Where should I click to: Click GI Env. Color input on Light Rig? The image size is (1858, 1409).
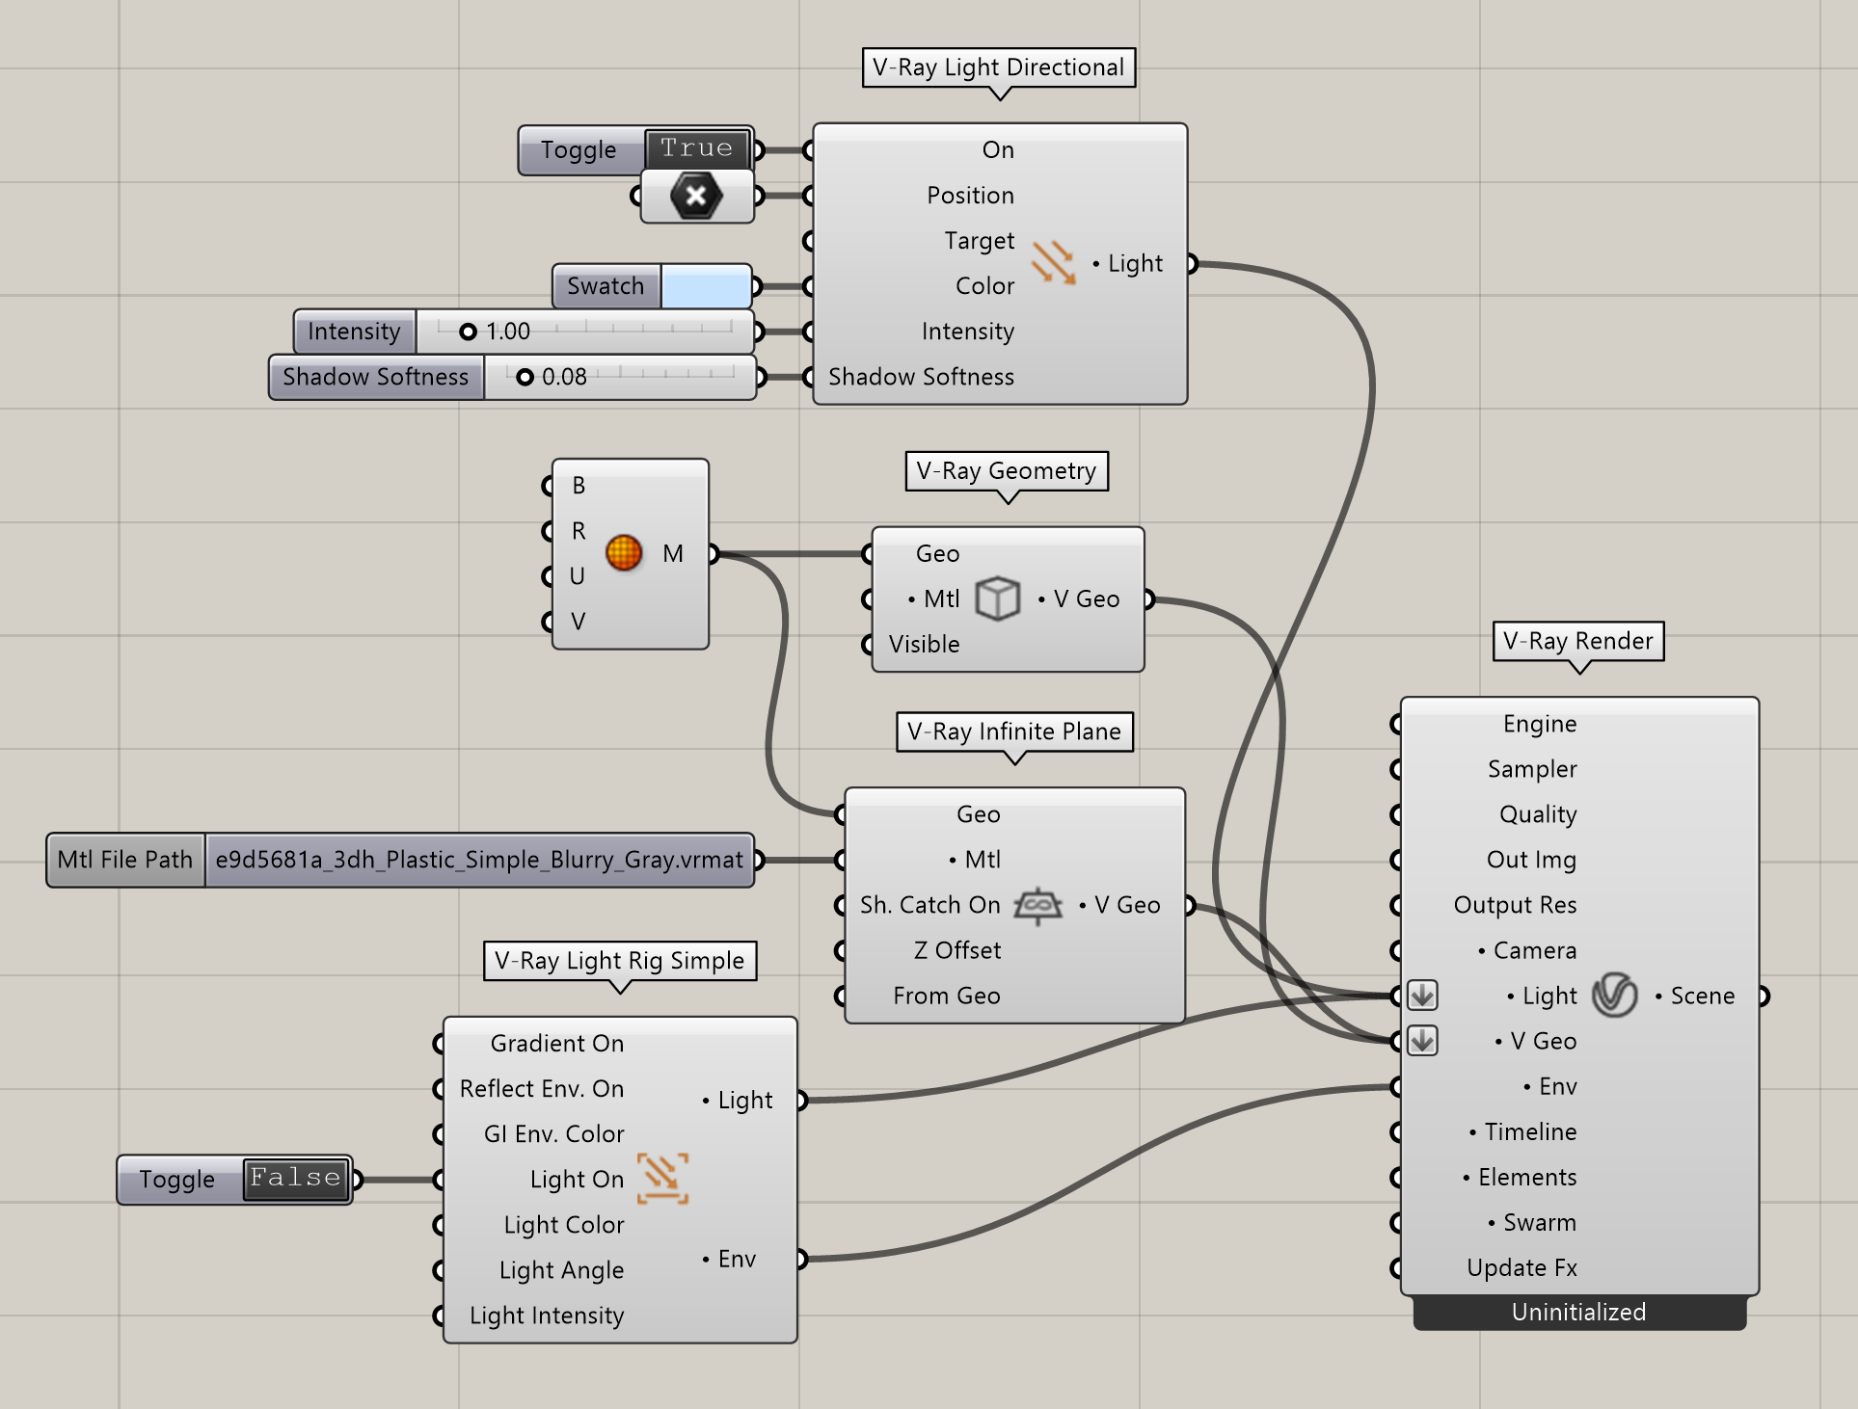(553, 1133)
